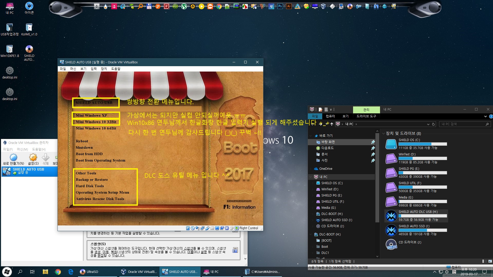The height and width of the screenshot is (277, 493).
Task: Open the address bar history dropdown
Action: click(x=428, y=124)
